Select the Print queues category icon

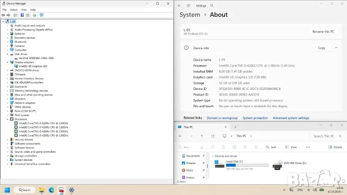pyautogui.click(x=12, y=115)
